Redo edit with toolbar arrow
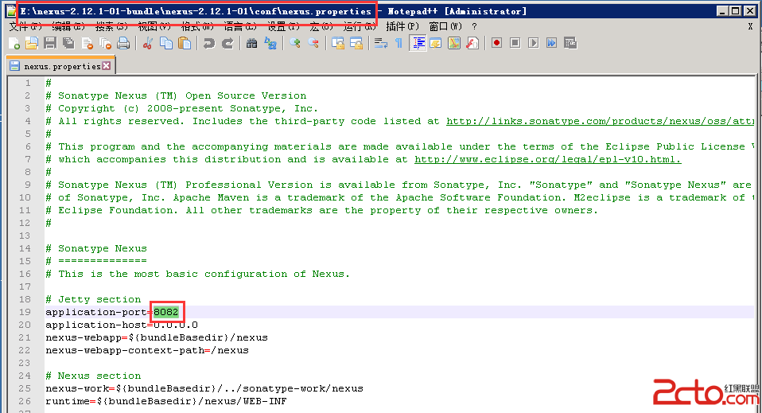 point(227,44)
